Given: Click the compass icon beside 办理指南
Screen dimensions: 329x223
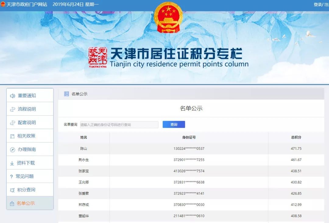Looking at the screenshot, I should (x=12, y=149).
